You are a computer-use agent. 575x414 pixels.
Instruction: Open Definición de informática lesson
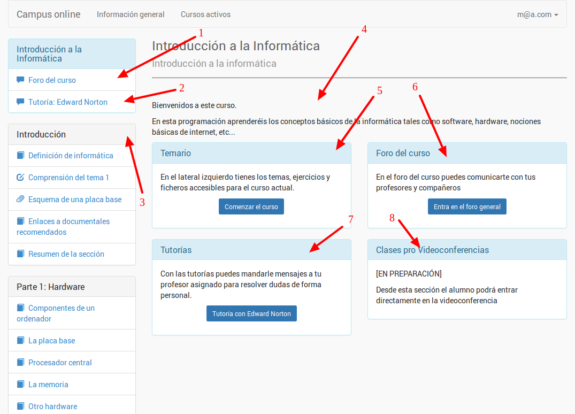click(x=72, y=156)
